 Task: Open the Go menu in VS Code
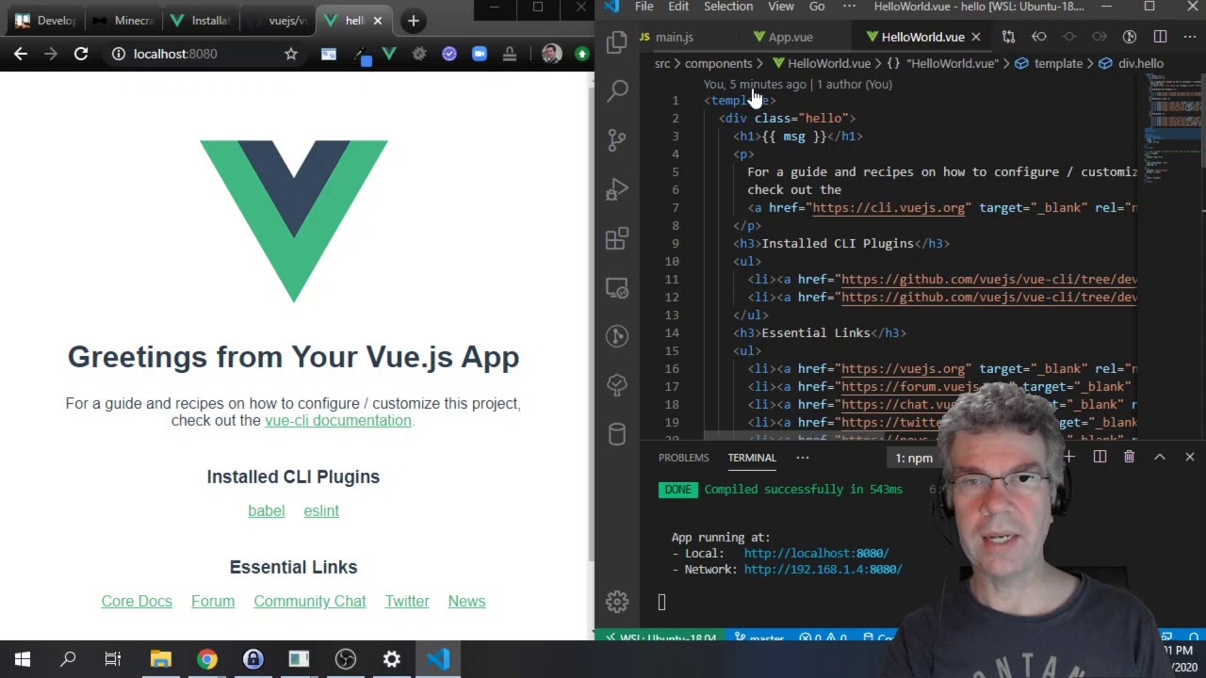click(817, 7)
